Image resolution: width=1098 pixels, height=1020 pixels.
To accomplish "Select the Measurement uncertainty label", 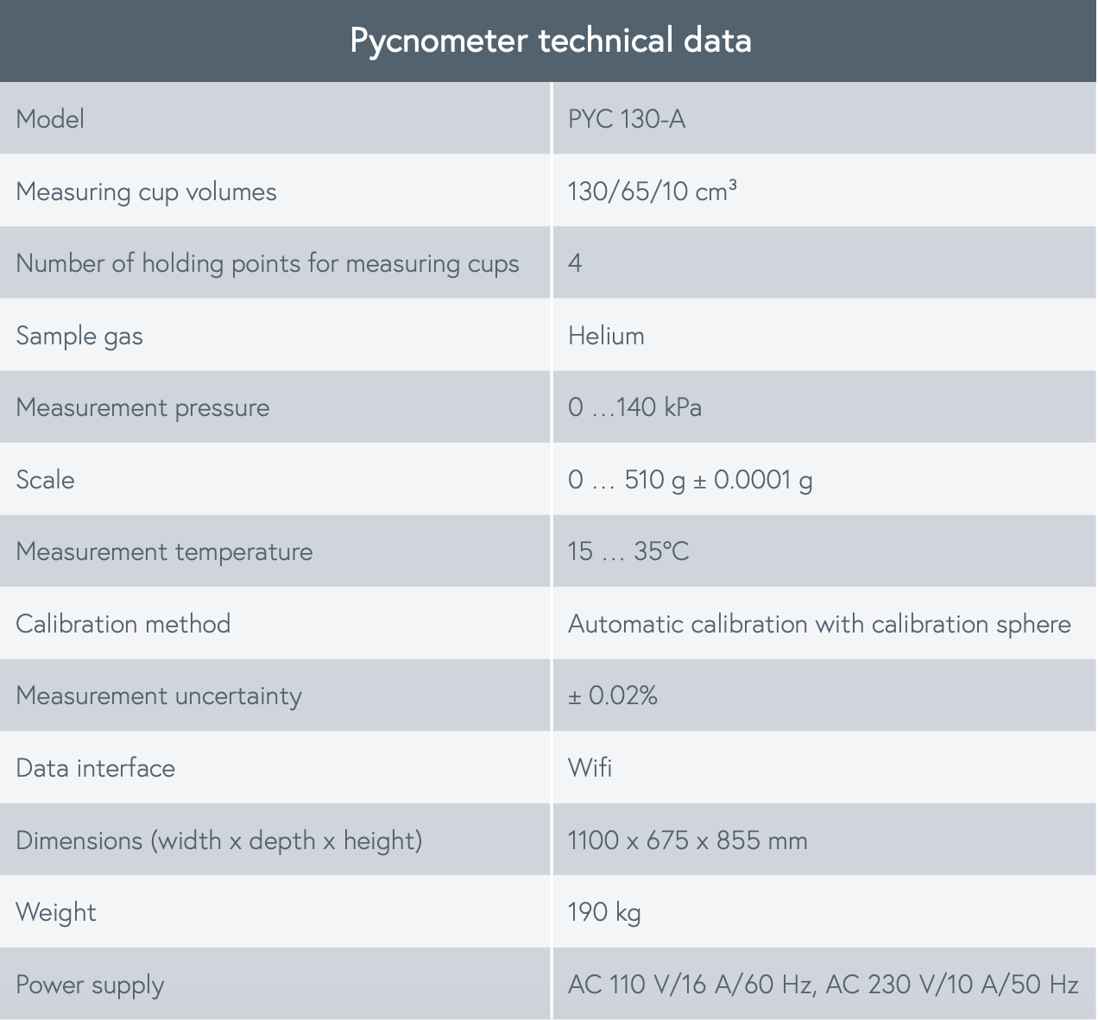I will coord(159,696).
